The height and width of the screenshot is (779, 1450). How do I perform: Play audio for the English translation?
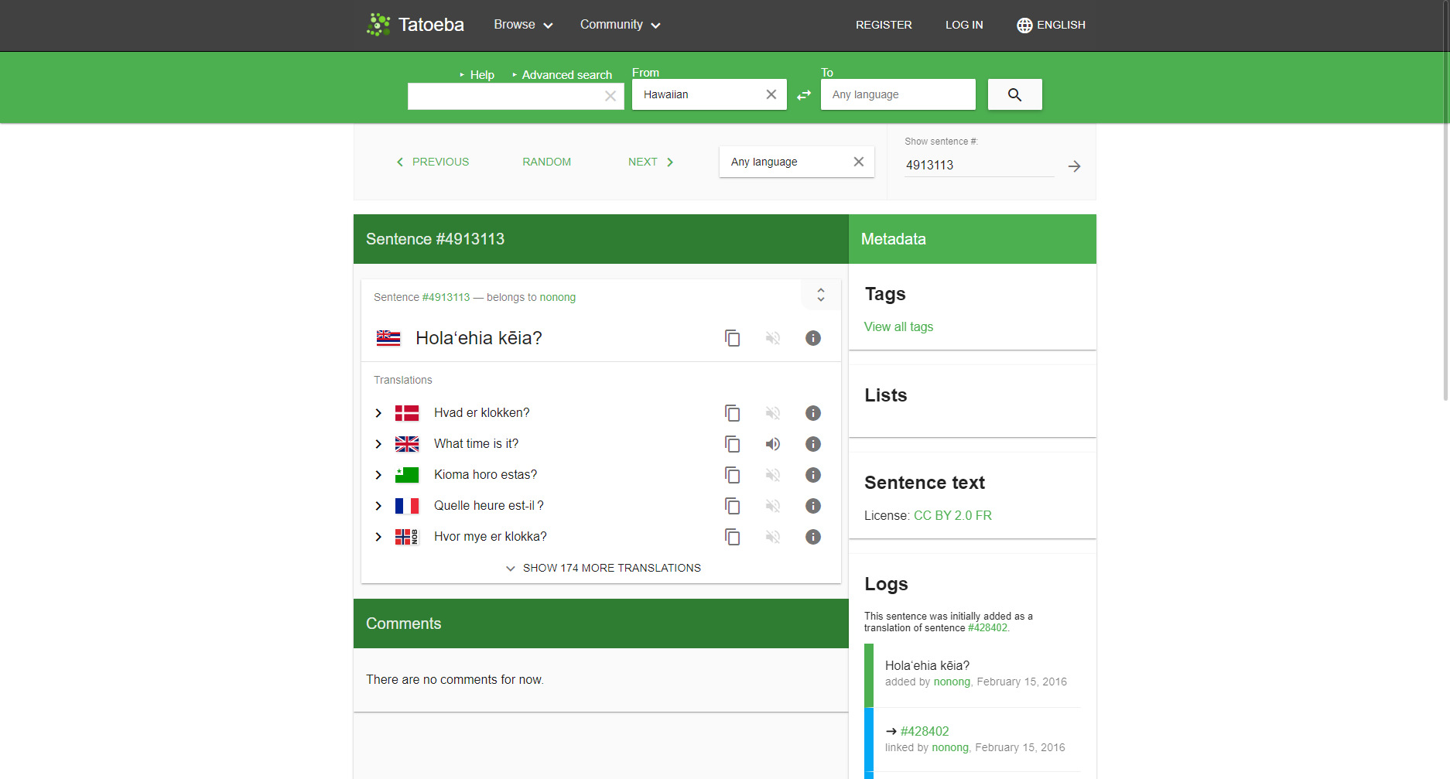(772, 444)
